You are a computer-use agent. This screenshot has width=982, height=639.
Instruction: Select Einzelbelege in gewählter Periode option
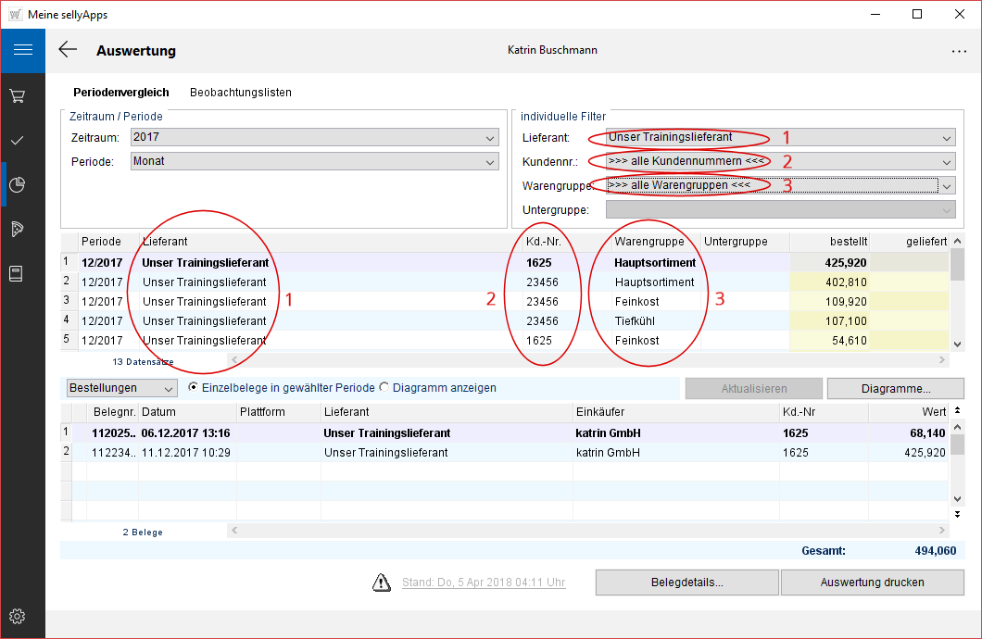(193, 387)
